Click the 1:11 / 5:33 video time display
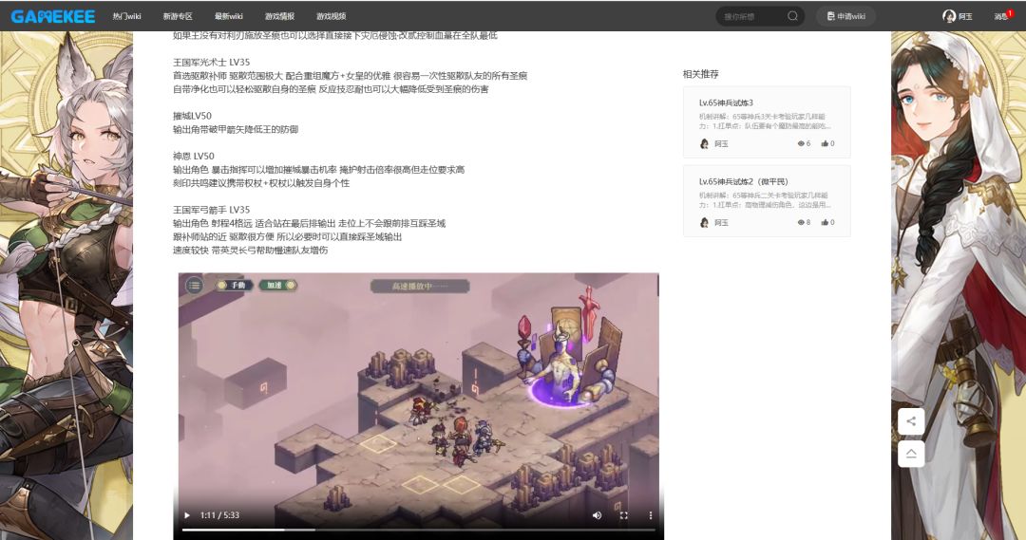The height and width of the screenshot is (540, 1026). (x=219, y=515)
